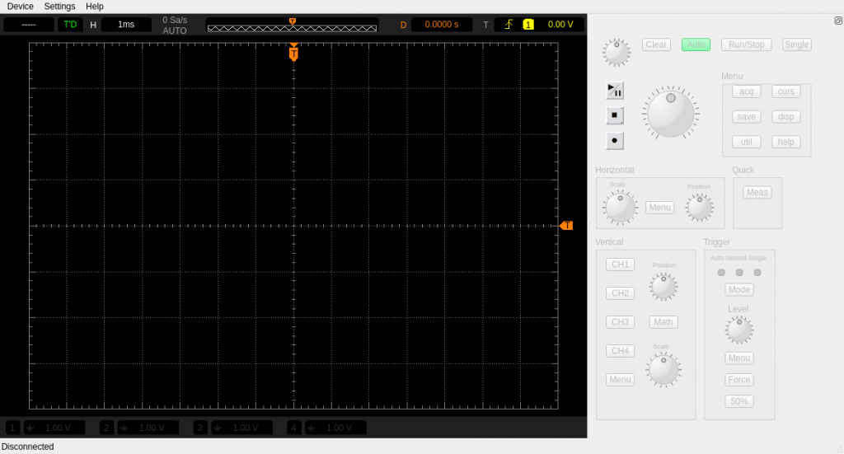
Task: Click the Horizontal Position knob
Action: pyautogui.click(x=699, y=208)
